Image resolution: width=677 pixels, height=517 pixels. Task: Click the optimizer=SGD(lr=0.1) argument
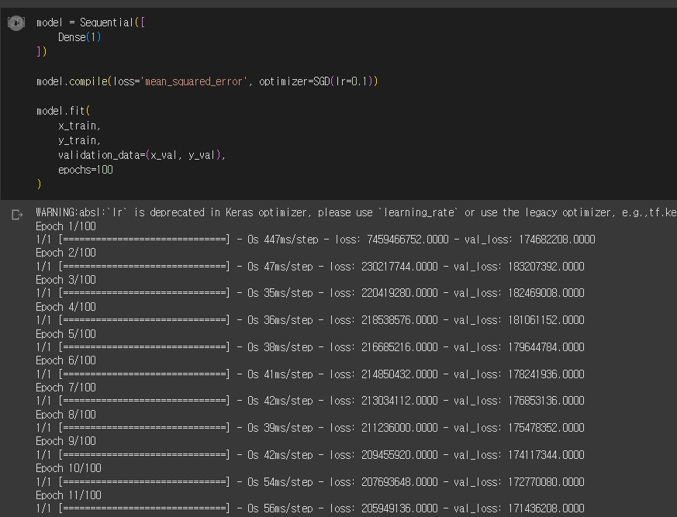(318, 81)
